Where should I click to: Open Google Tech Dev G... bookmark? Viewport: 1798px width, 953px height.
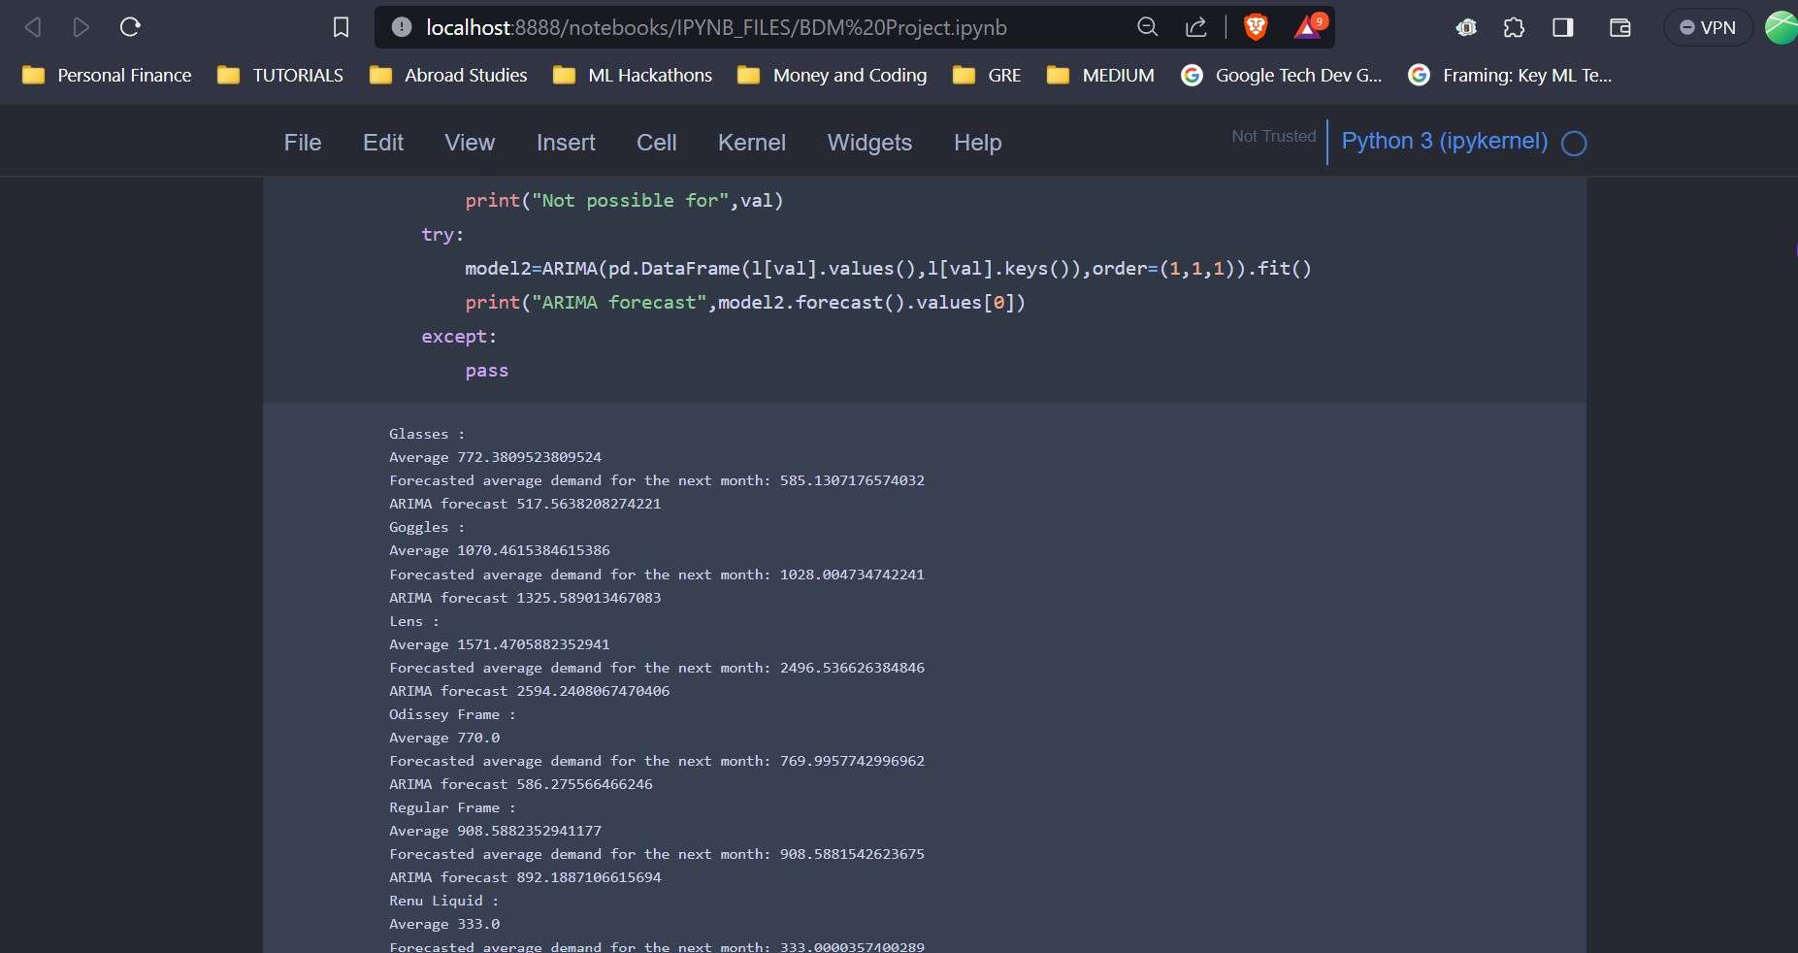click(1282, 75)
